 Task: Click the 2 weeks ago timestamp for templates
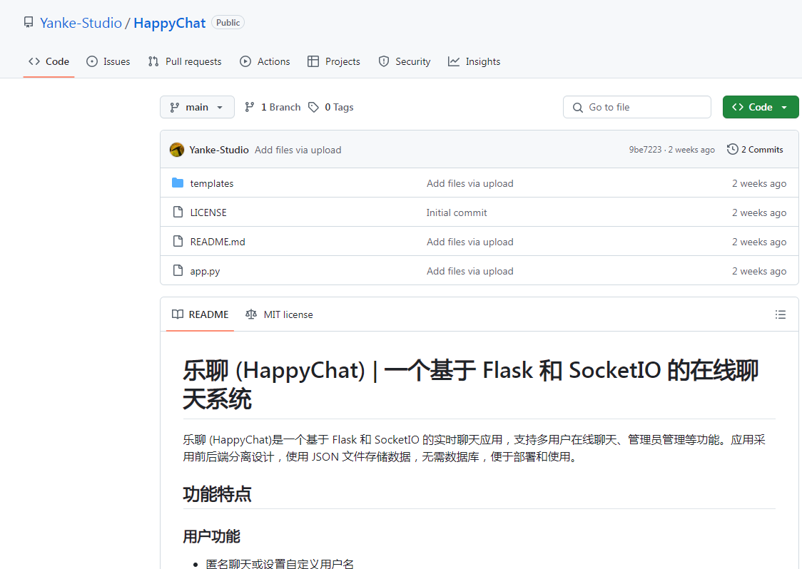point(759,183)
